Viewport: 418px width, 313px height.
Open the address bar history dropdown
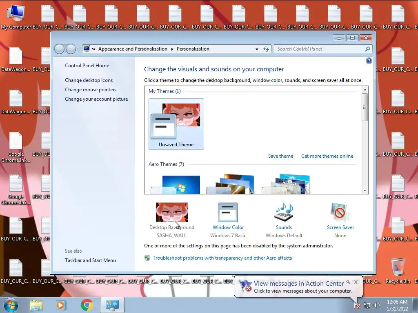pos(257,49)
